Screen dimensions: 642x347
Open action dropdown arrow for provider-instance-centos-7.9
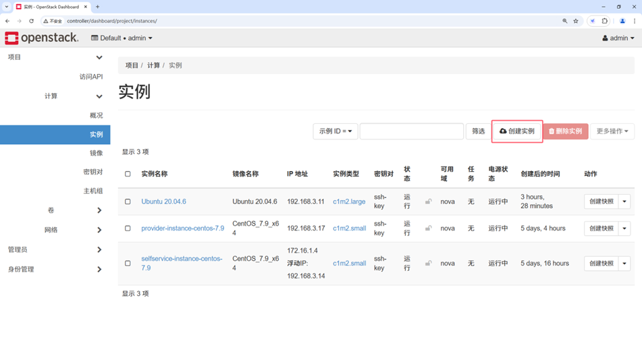click(624, 228)
